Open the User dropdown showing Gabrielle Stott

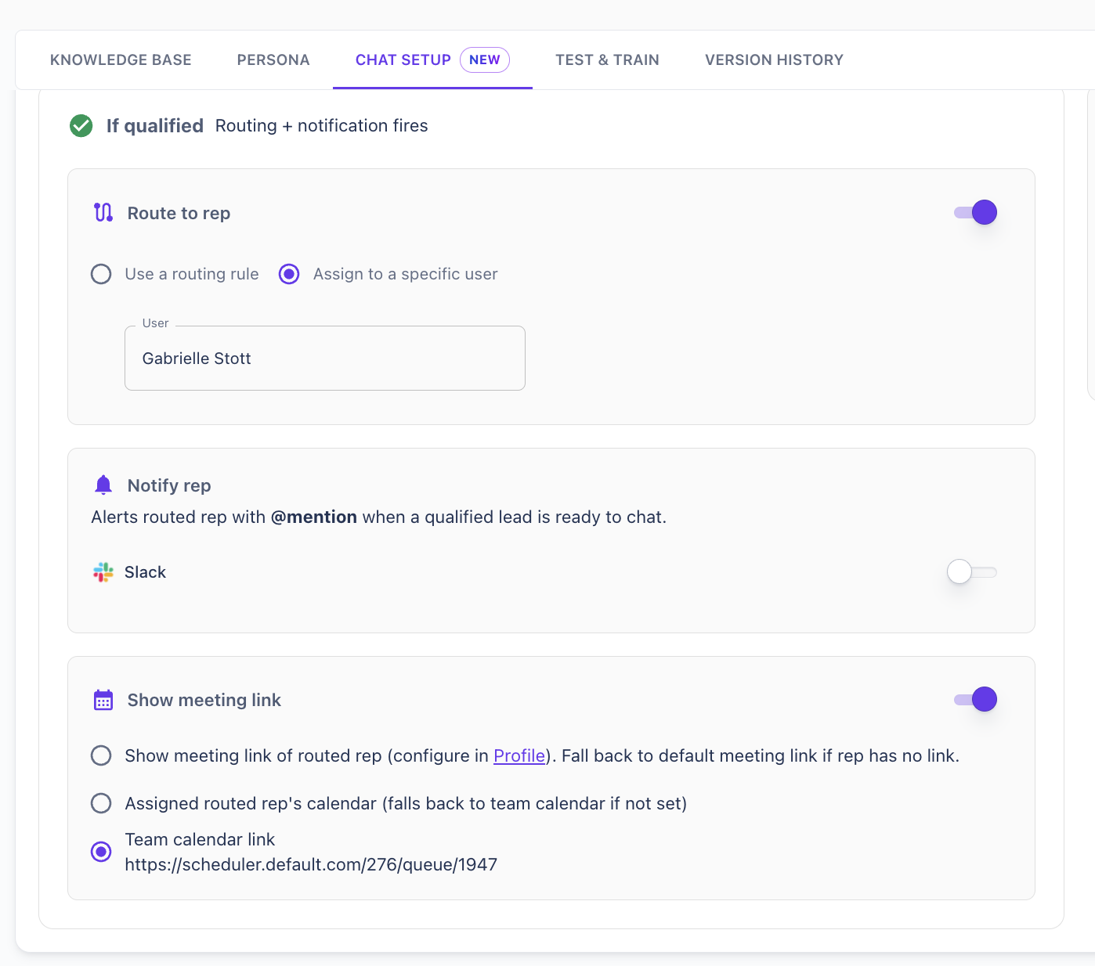(x=324, y=359)
